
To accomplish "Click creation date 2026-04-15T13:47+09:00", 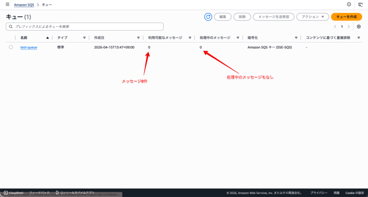I will pos(114,47).
